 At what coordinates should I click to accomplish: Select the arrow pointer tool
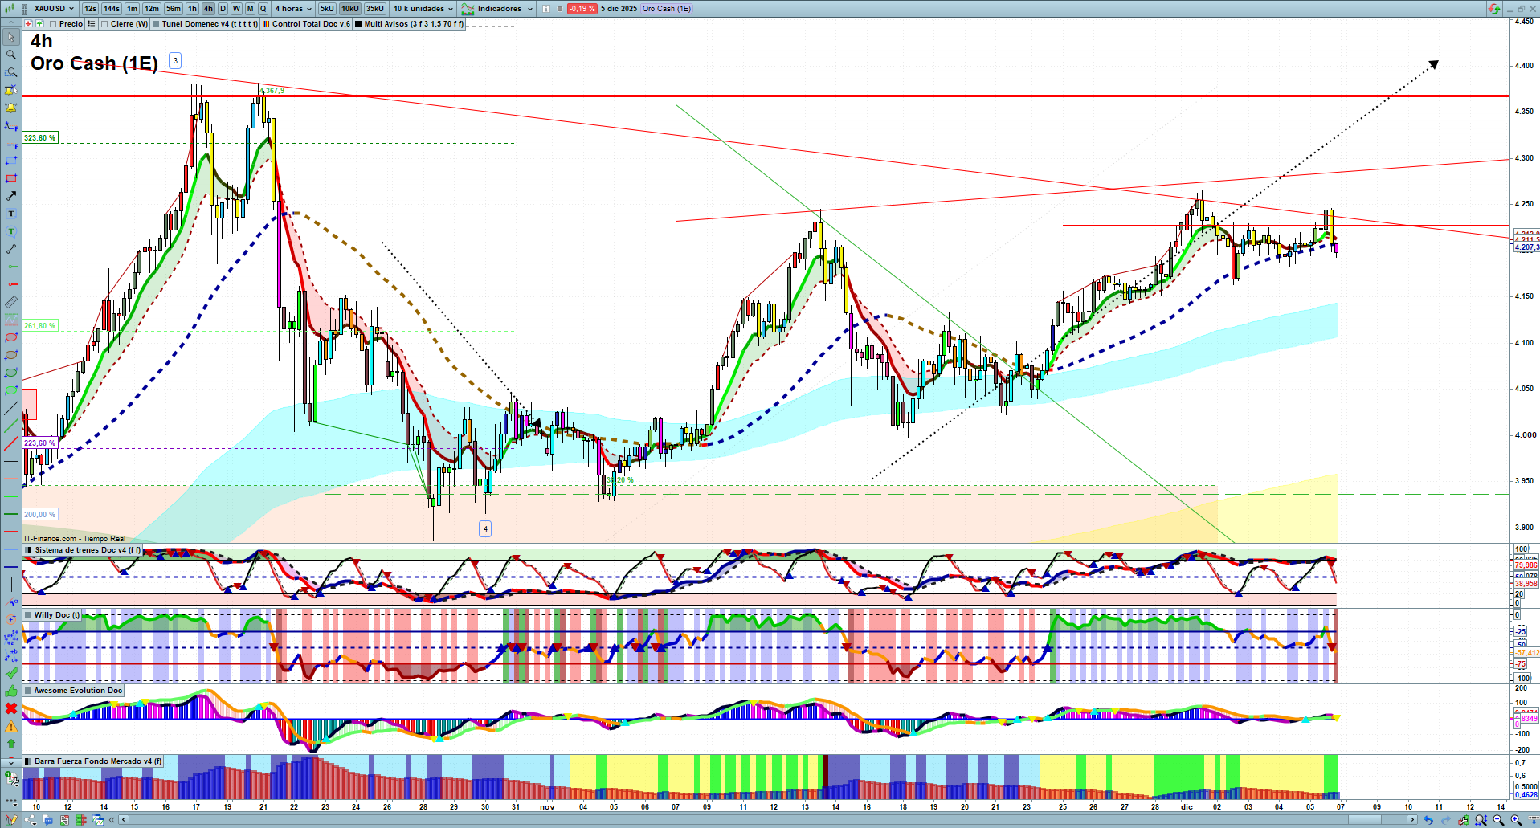pos(11,37)
